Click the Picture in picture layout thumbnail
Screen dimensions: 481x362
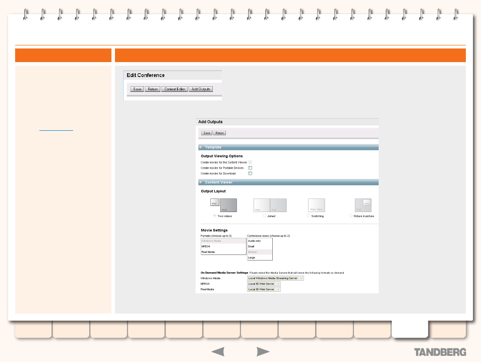click(363, 205)
